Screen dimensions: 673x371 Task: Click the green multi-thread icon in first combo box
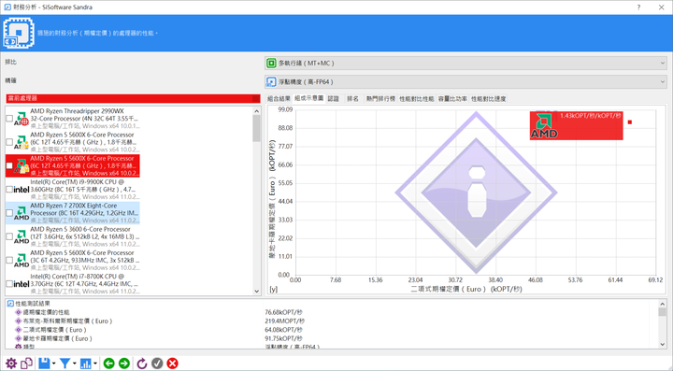pyautogui.click(x=271, y=63)
